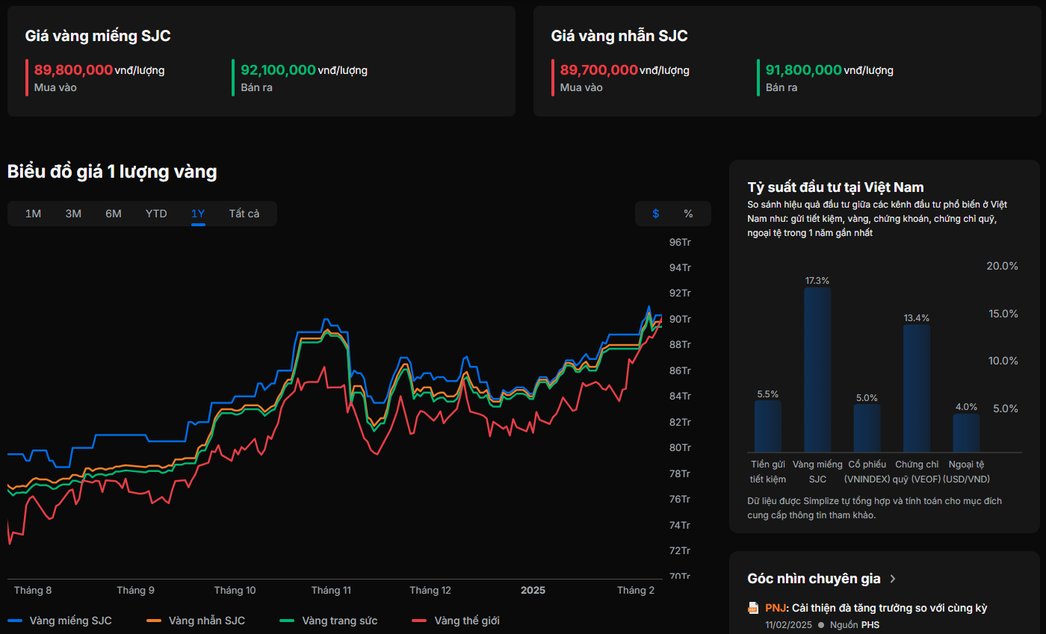Show all data with Tất cả tab

pyautogui.click(x=244, y=214)
